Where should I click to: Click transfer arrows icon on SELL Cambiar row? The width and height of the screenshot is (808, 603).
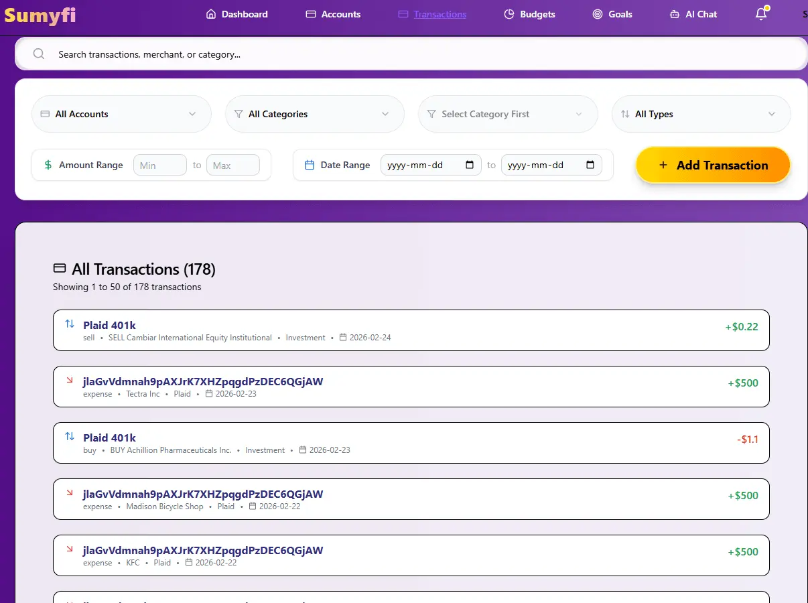click(70, 324)
